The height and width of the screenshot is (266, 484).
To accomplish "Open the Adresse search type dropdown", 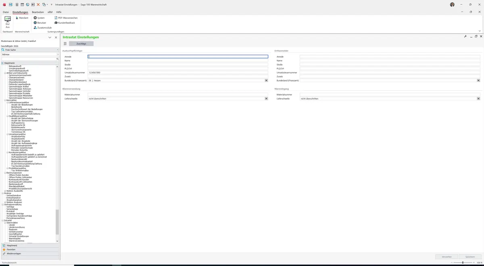I will (x=58, y=54).
